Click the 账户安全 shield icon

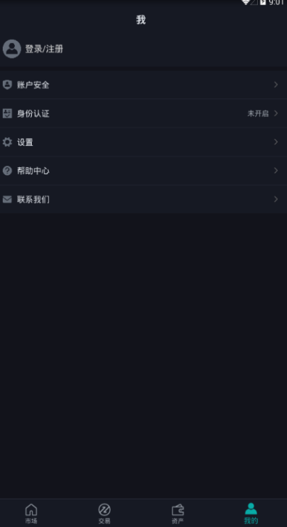coord(7,85)
